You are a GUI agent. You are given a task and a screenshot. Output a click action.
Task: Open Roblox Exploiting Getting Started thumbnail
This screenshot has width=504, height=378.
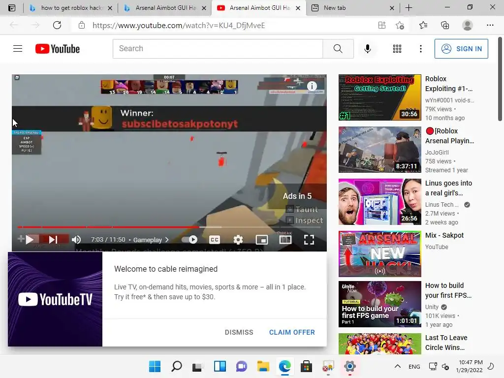(379, 97)
